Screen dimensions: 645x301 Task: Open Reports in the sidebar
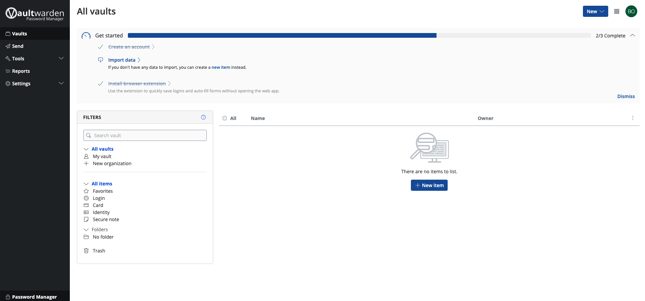[21, 71]
